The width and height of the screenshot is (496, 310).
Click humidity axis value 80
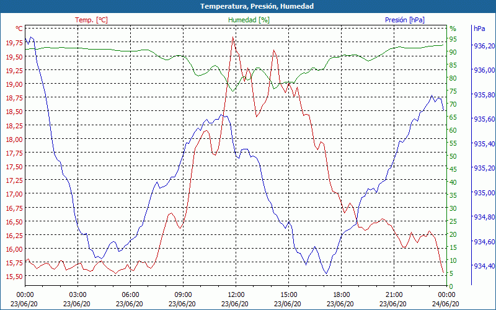click(453, 78)
